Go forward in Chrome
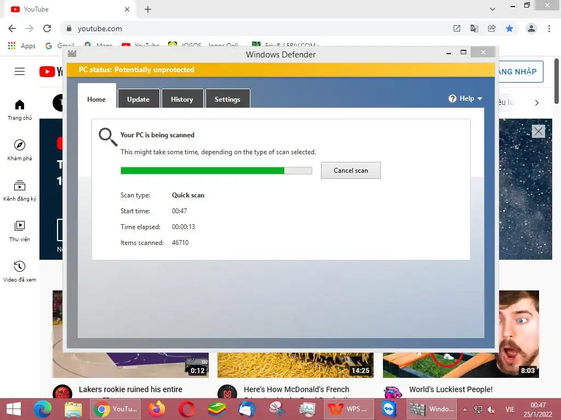The image size is (561, 420). pyautogui.click(x=30, y=28)
